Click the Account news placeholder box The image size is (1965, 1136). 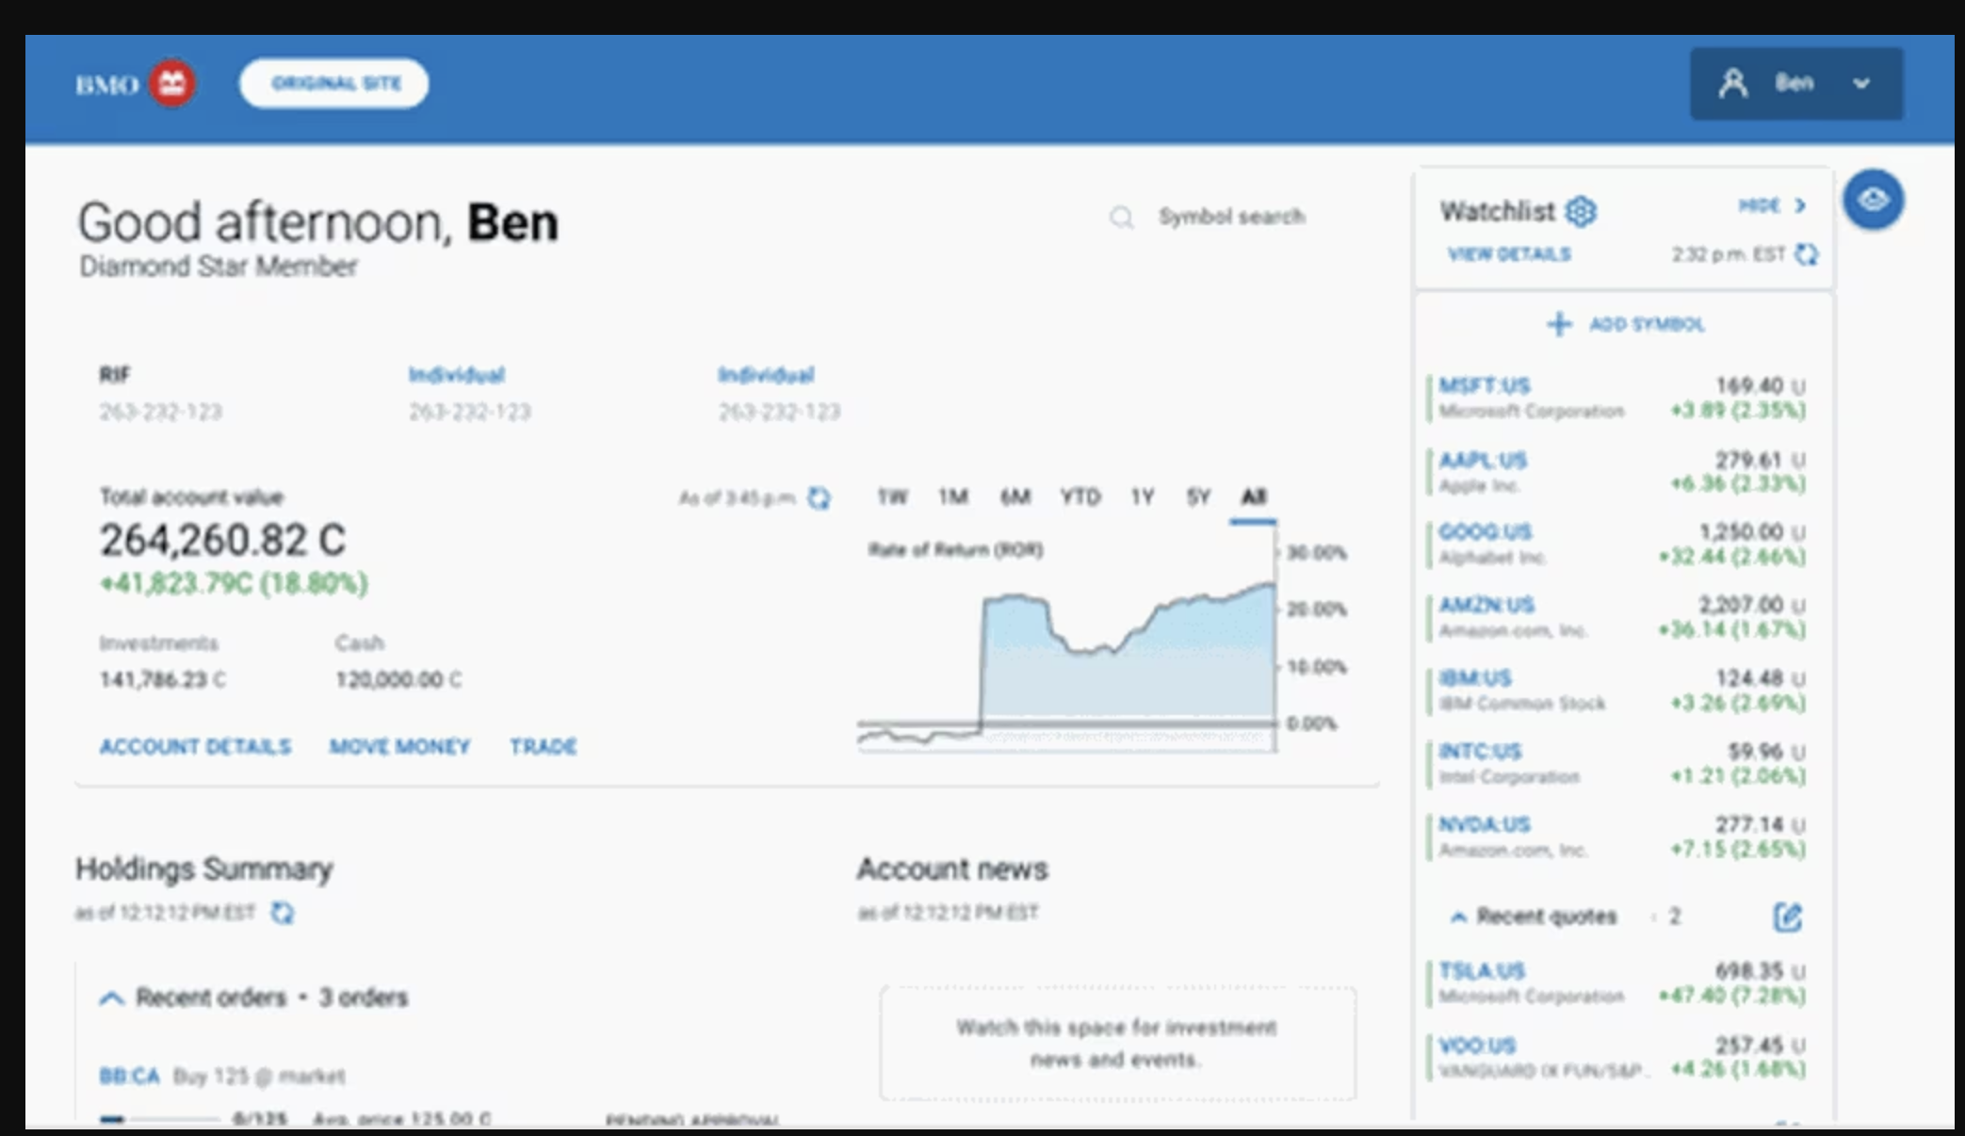click(x=1117, y=1043)
